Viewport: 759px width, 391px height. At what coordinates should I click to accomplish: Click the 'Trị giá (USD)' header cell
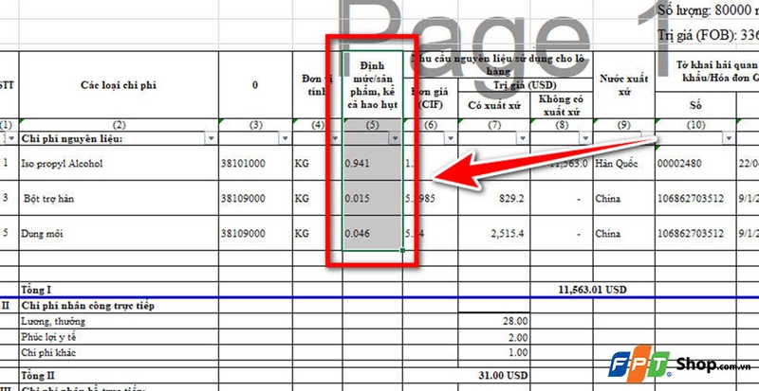pyautogui.click(x=526, y=85)
